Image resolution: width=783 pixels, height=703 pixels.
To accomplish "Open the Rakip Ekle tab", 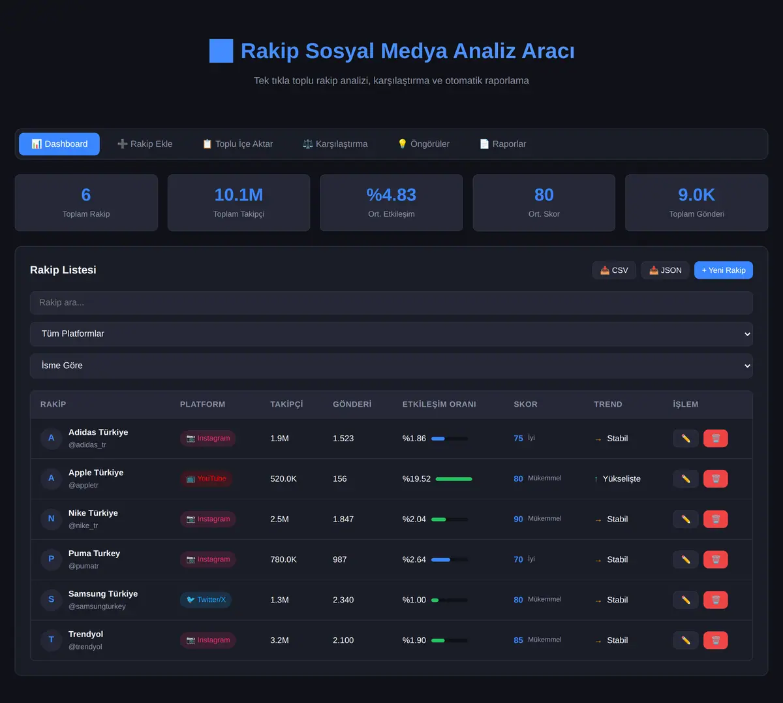I will coord(145,144).
